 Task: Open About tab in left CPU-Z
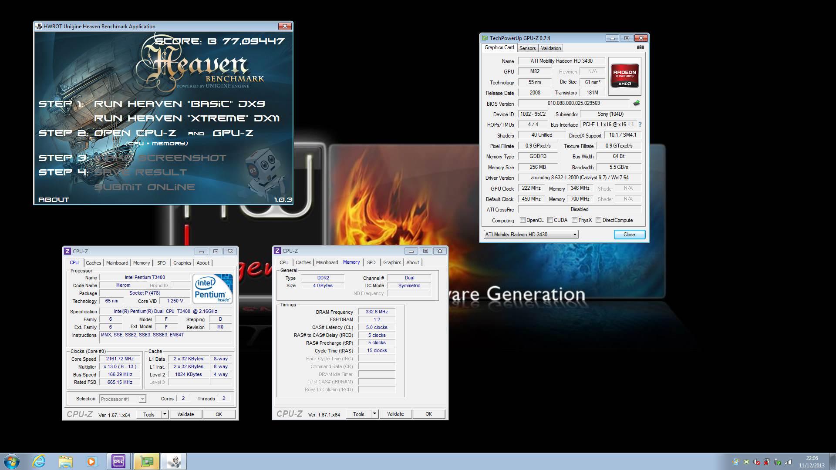coord(203,263)
